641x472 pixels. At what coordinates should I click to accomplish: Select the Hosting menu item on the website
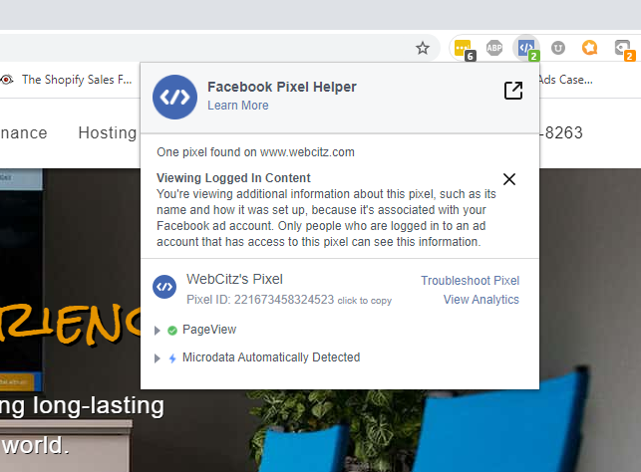(108, 132)
